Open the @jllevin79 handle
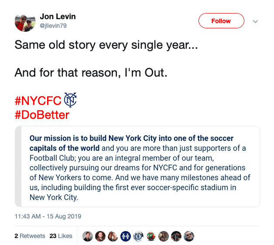 (53, 26)
